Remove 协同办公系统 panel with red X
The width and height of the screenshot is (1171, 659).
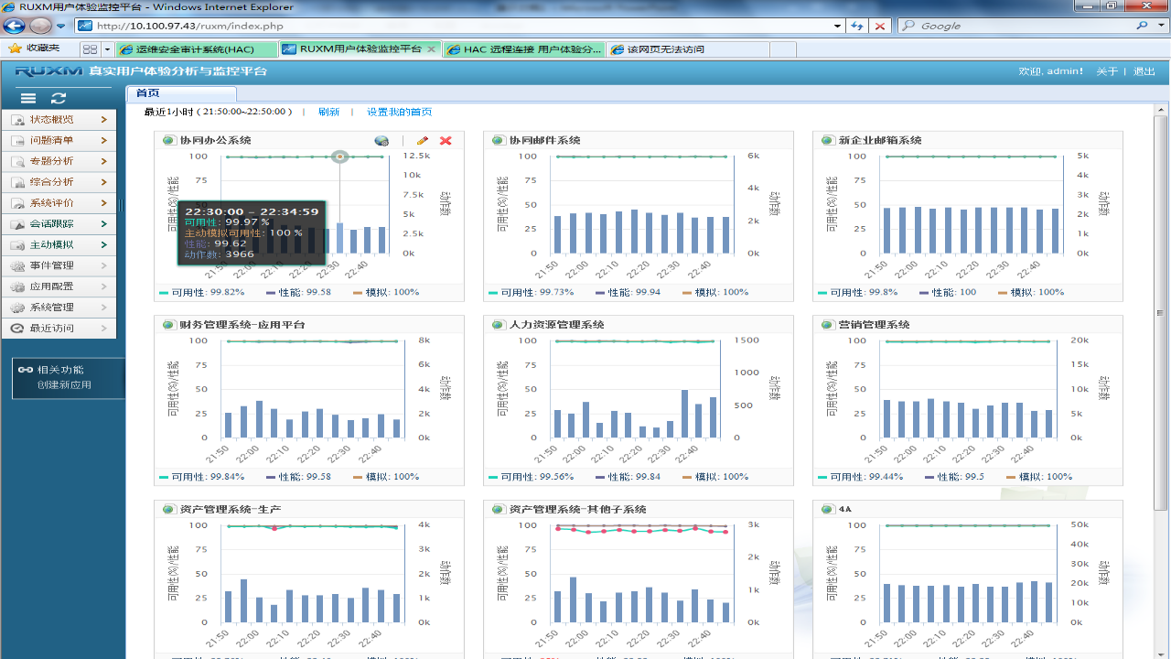(446, 141)
